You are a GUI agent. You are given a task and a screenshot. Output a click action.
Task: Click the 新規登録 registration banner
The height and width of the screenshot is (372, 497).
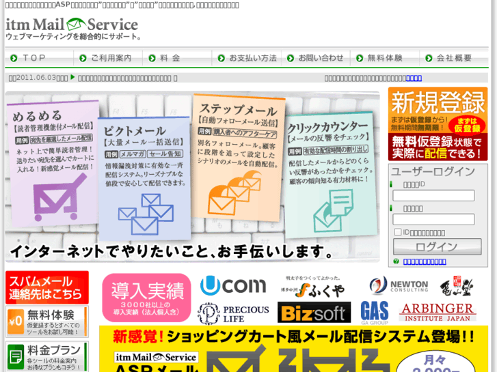438,124
